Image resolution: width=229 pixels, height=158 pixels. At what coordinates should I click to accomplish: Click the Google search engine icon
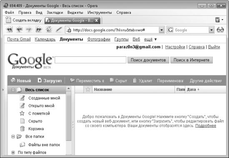[x=170, y=30]
